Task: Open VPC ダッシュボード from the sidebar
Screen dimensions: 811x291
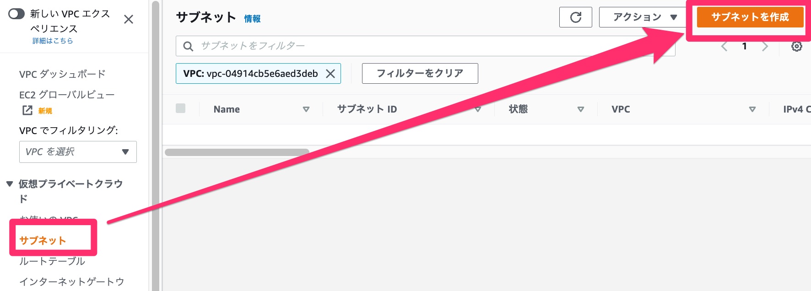Action: point(62,73)
